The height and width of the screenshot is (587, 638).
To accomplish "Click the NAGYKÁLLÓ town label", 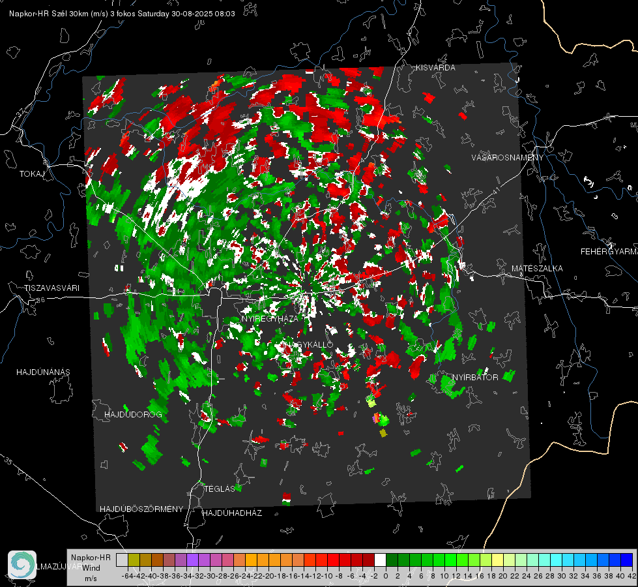I will [x=309, y=344].
